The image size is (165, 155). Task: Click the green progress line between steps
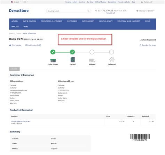63,52
